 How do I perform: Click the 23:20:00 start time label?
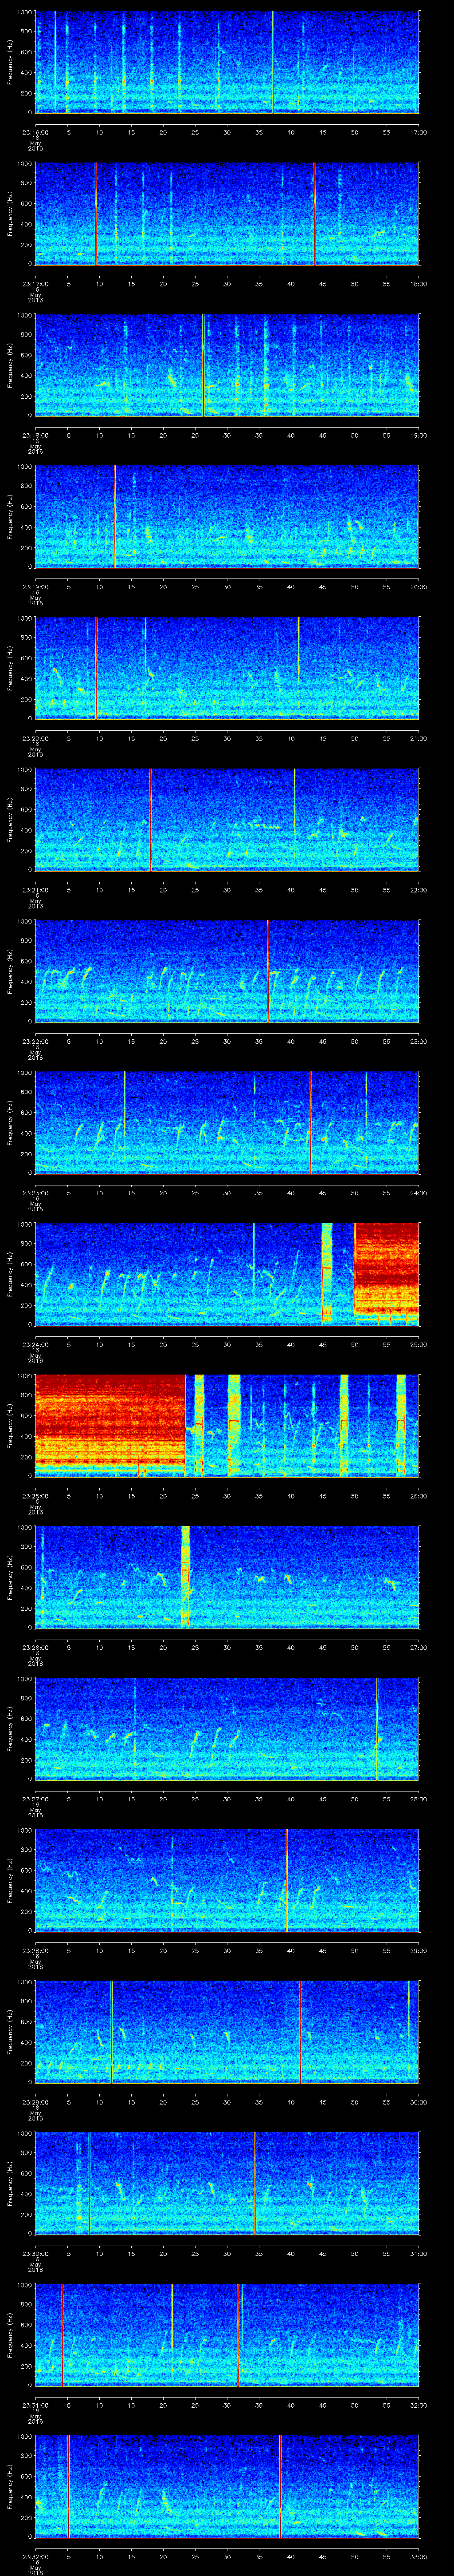click(36, 738)
